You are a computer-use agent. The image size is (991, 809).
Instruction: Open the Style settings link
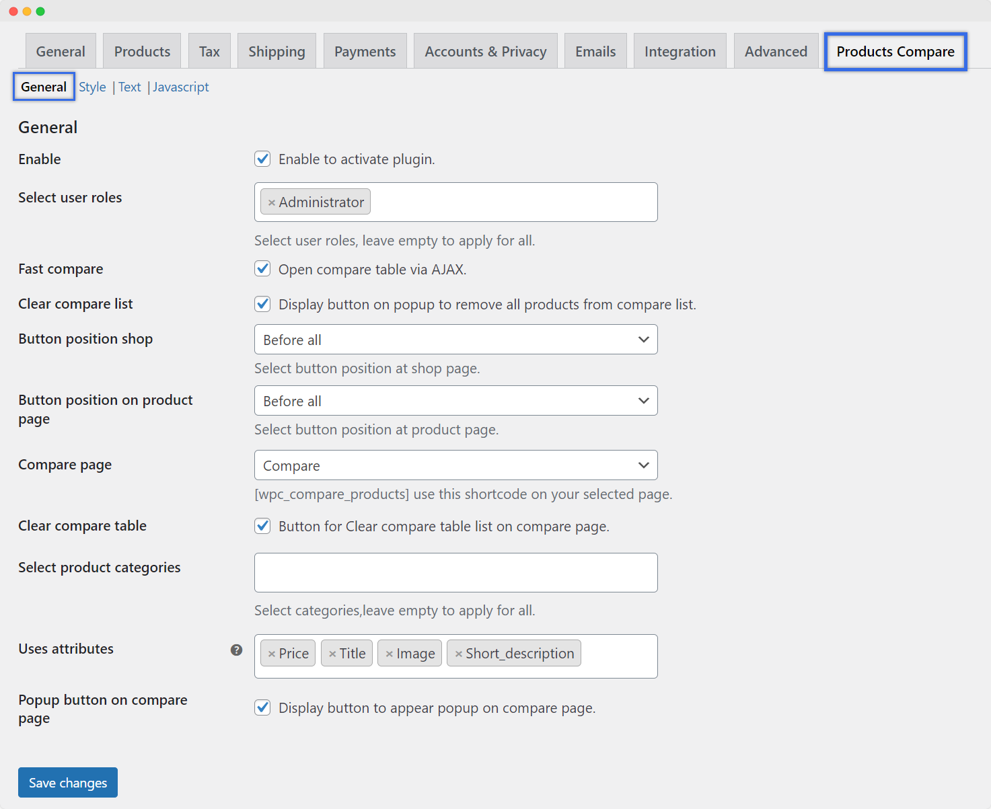pos(92,87)
